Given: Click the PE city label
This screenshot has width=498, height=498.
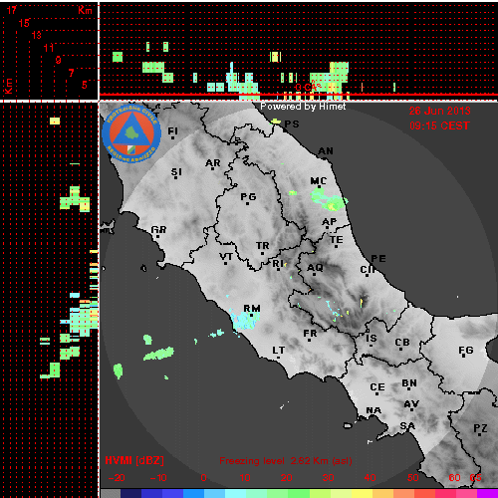Looking at the screenshot, I should point(378,258).
